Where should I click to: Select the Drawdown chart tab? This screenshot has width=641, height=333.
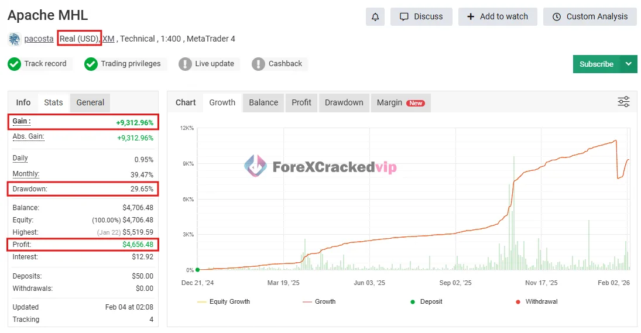tap(344, 102)
